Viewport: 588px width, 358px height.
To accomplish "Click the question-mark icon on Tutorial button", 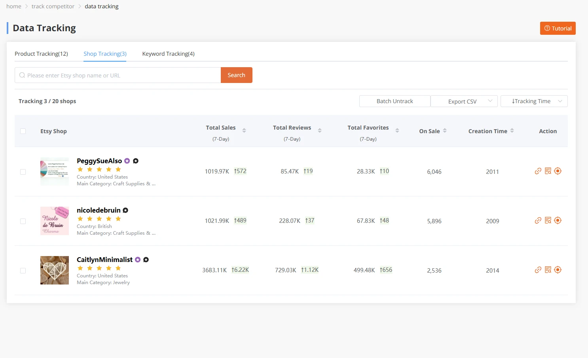I will pyautogui.click(x=547, y=28).
